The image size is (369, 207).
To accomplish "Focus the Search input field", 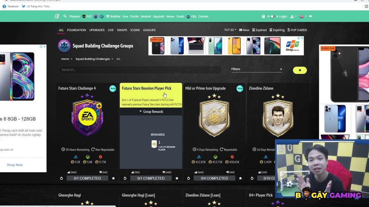I will click(x=140, y=70).
